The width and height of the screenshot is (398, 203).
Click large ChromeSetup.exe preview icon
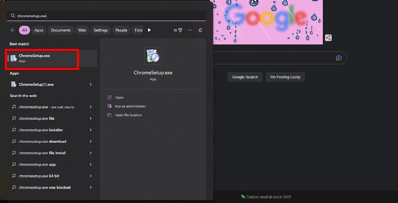click(153, 55)
